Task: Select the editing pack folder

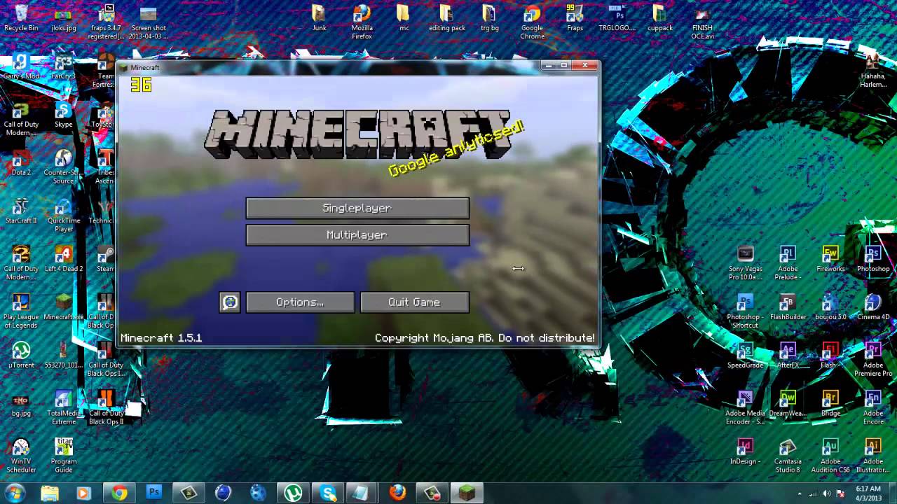Action: [x=446, y=18]
